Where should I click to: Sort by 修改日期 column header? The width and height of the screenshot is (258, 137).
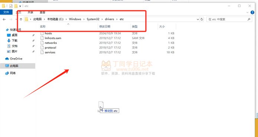click(105, 27)
